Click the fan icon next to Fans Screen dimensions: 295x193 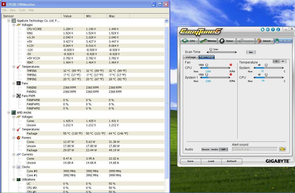coord(18,83)
